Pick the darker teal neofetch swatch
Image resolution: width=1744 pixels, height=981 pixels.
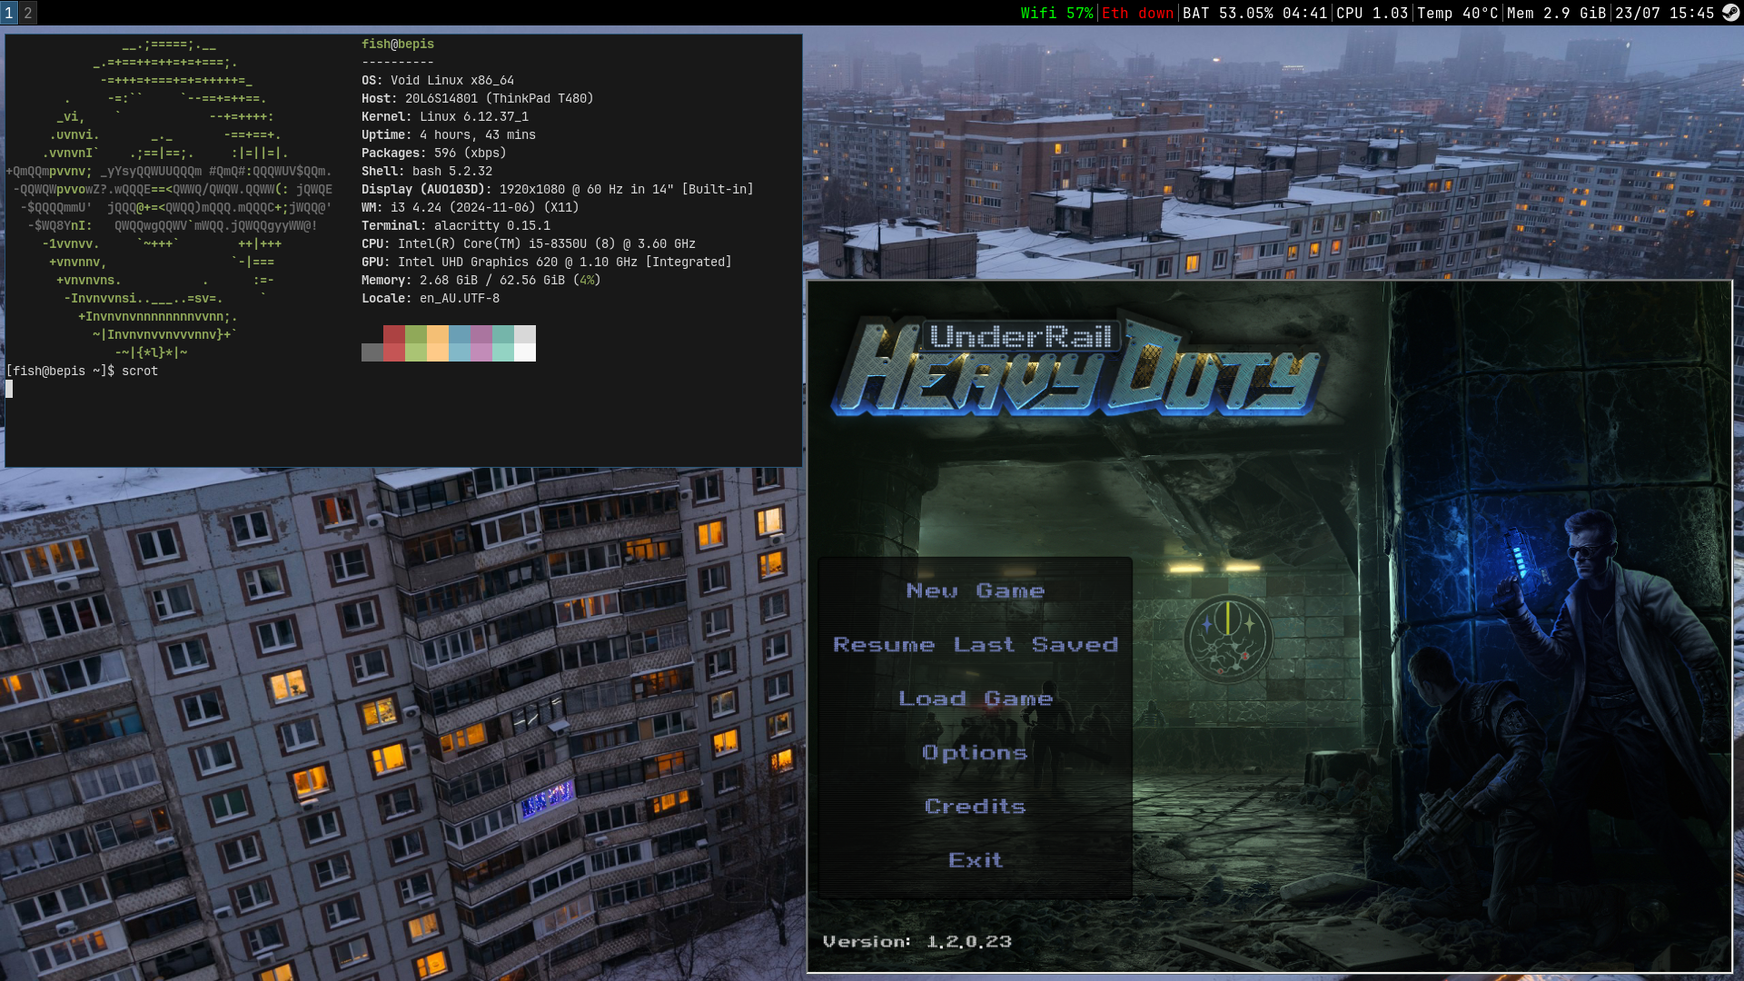click(503, 334)
